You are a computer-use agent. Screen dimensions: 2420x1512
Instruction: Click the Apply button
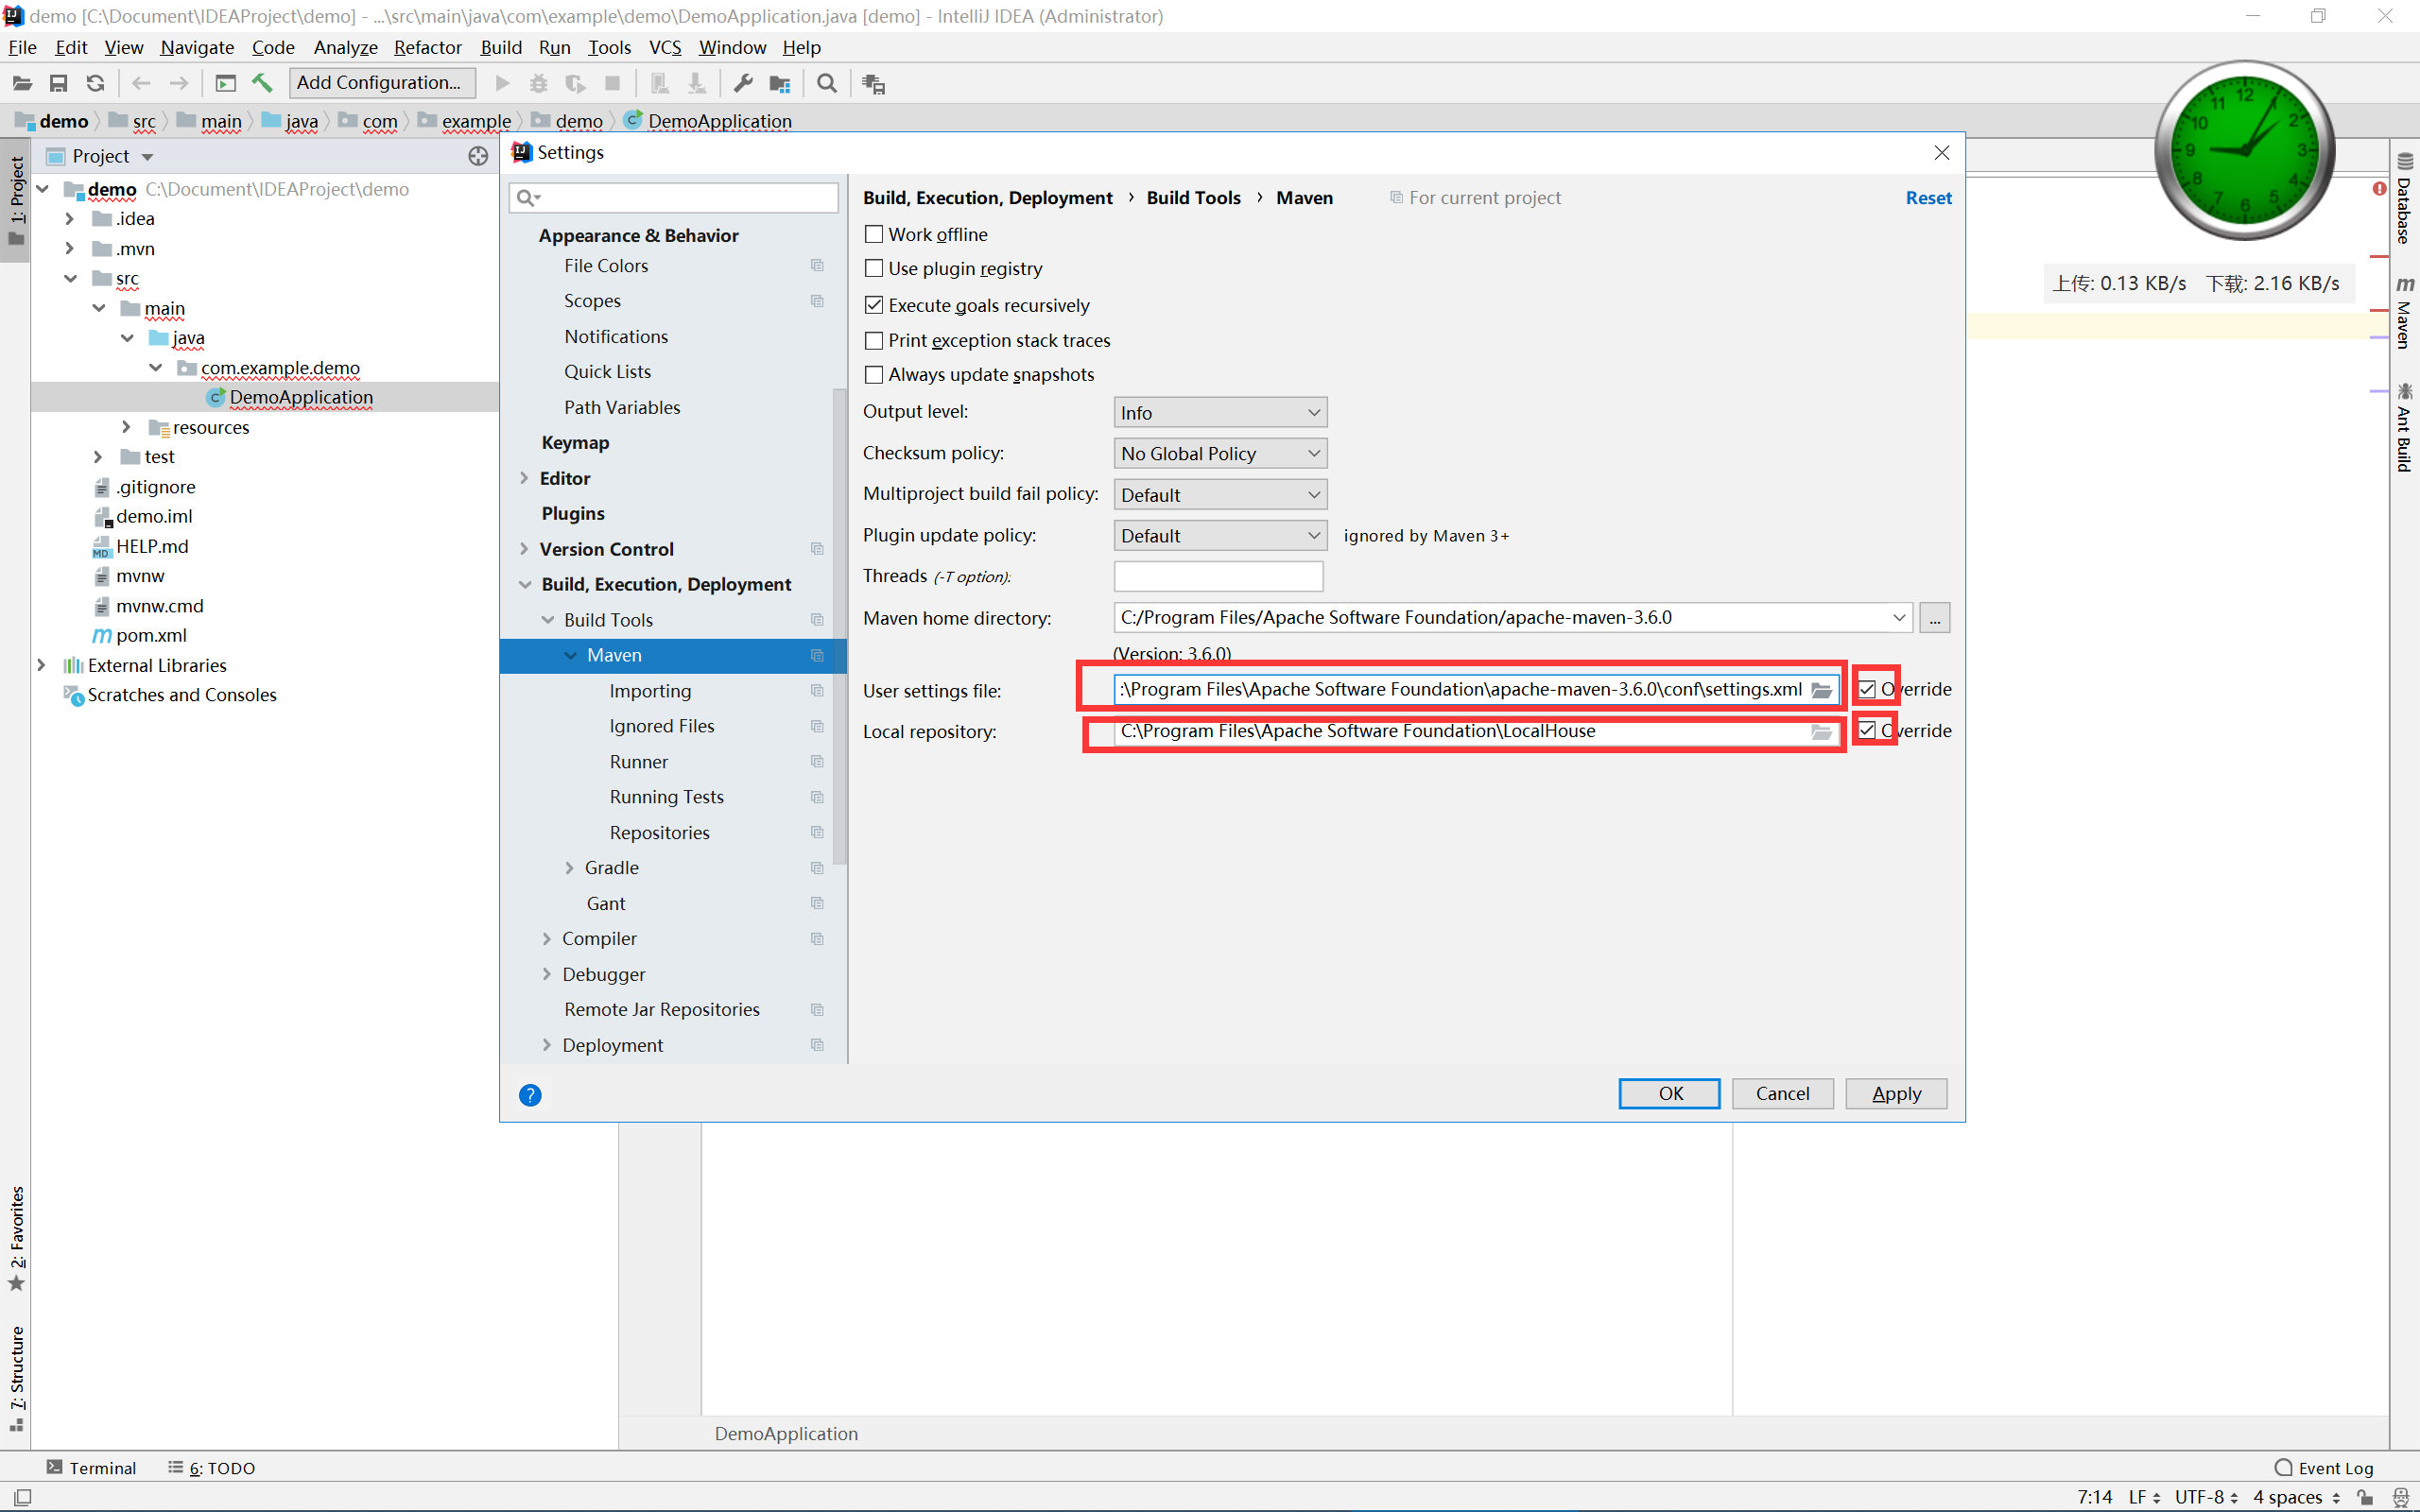coord(1895,1093)
